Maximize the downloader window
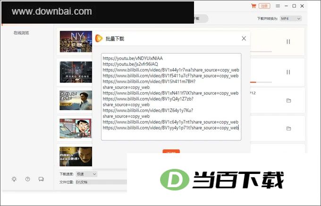This screenshot has height=206, width=321. (x=294, y=6)
